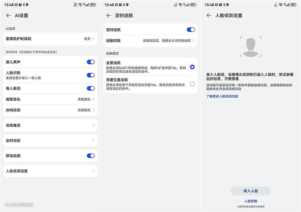Viewport: 301px width, 212px height.
Task: Tap back arrow on AI设置 screen
Action: coord(8,16)
